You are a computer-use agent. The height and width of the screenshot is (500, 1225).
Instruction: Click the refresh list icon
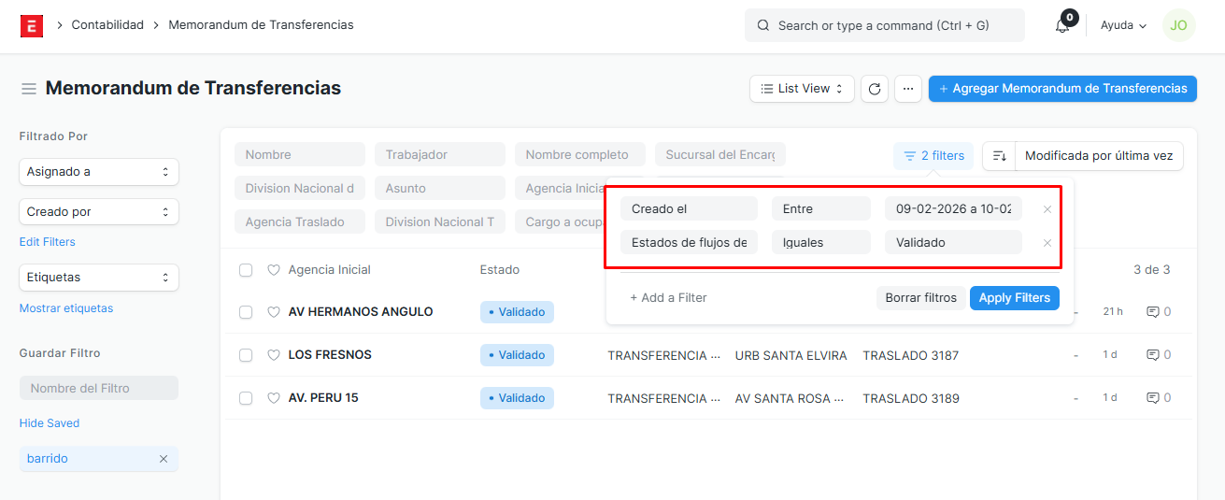(874, 89)
